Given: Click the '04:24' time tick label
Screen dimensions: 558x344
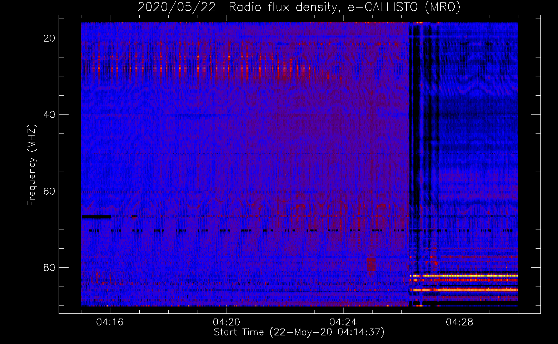Looking at the screenshot, I should 343,322.
